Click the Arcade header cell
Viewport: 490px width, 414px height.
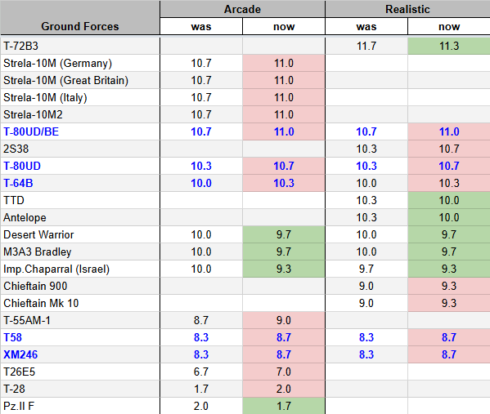tap(242, 9)
